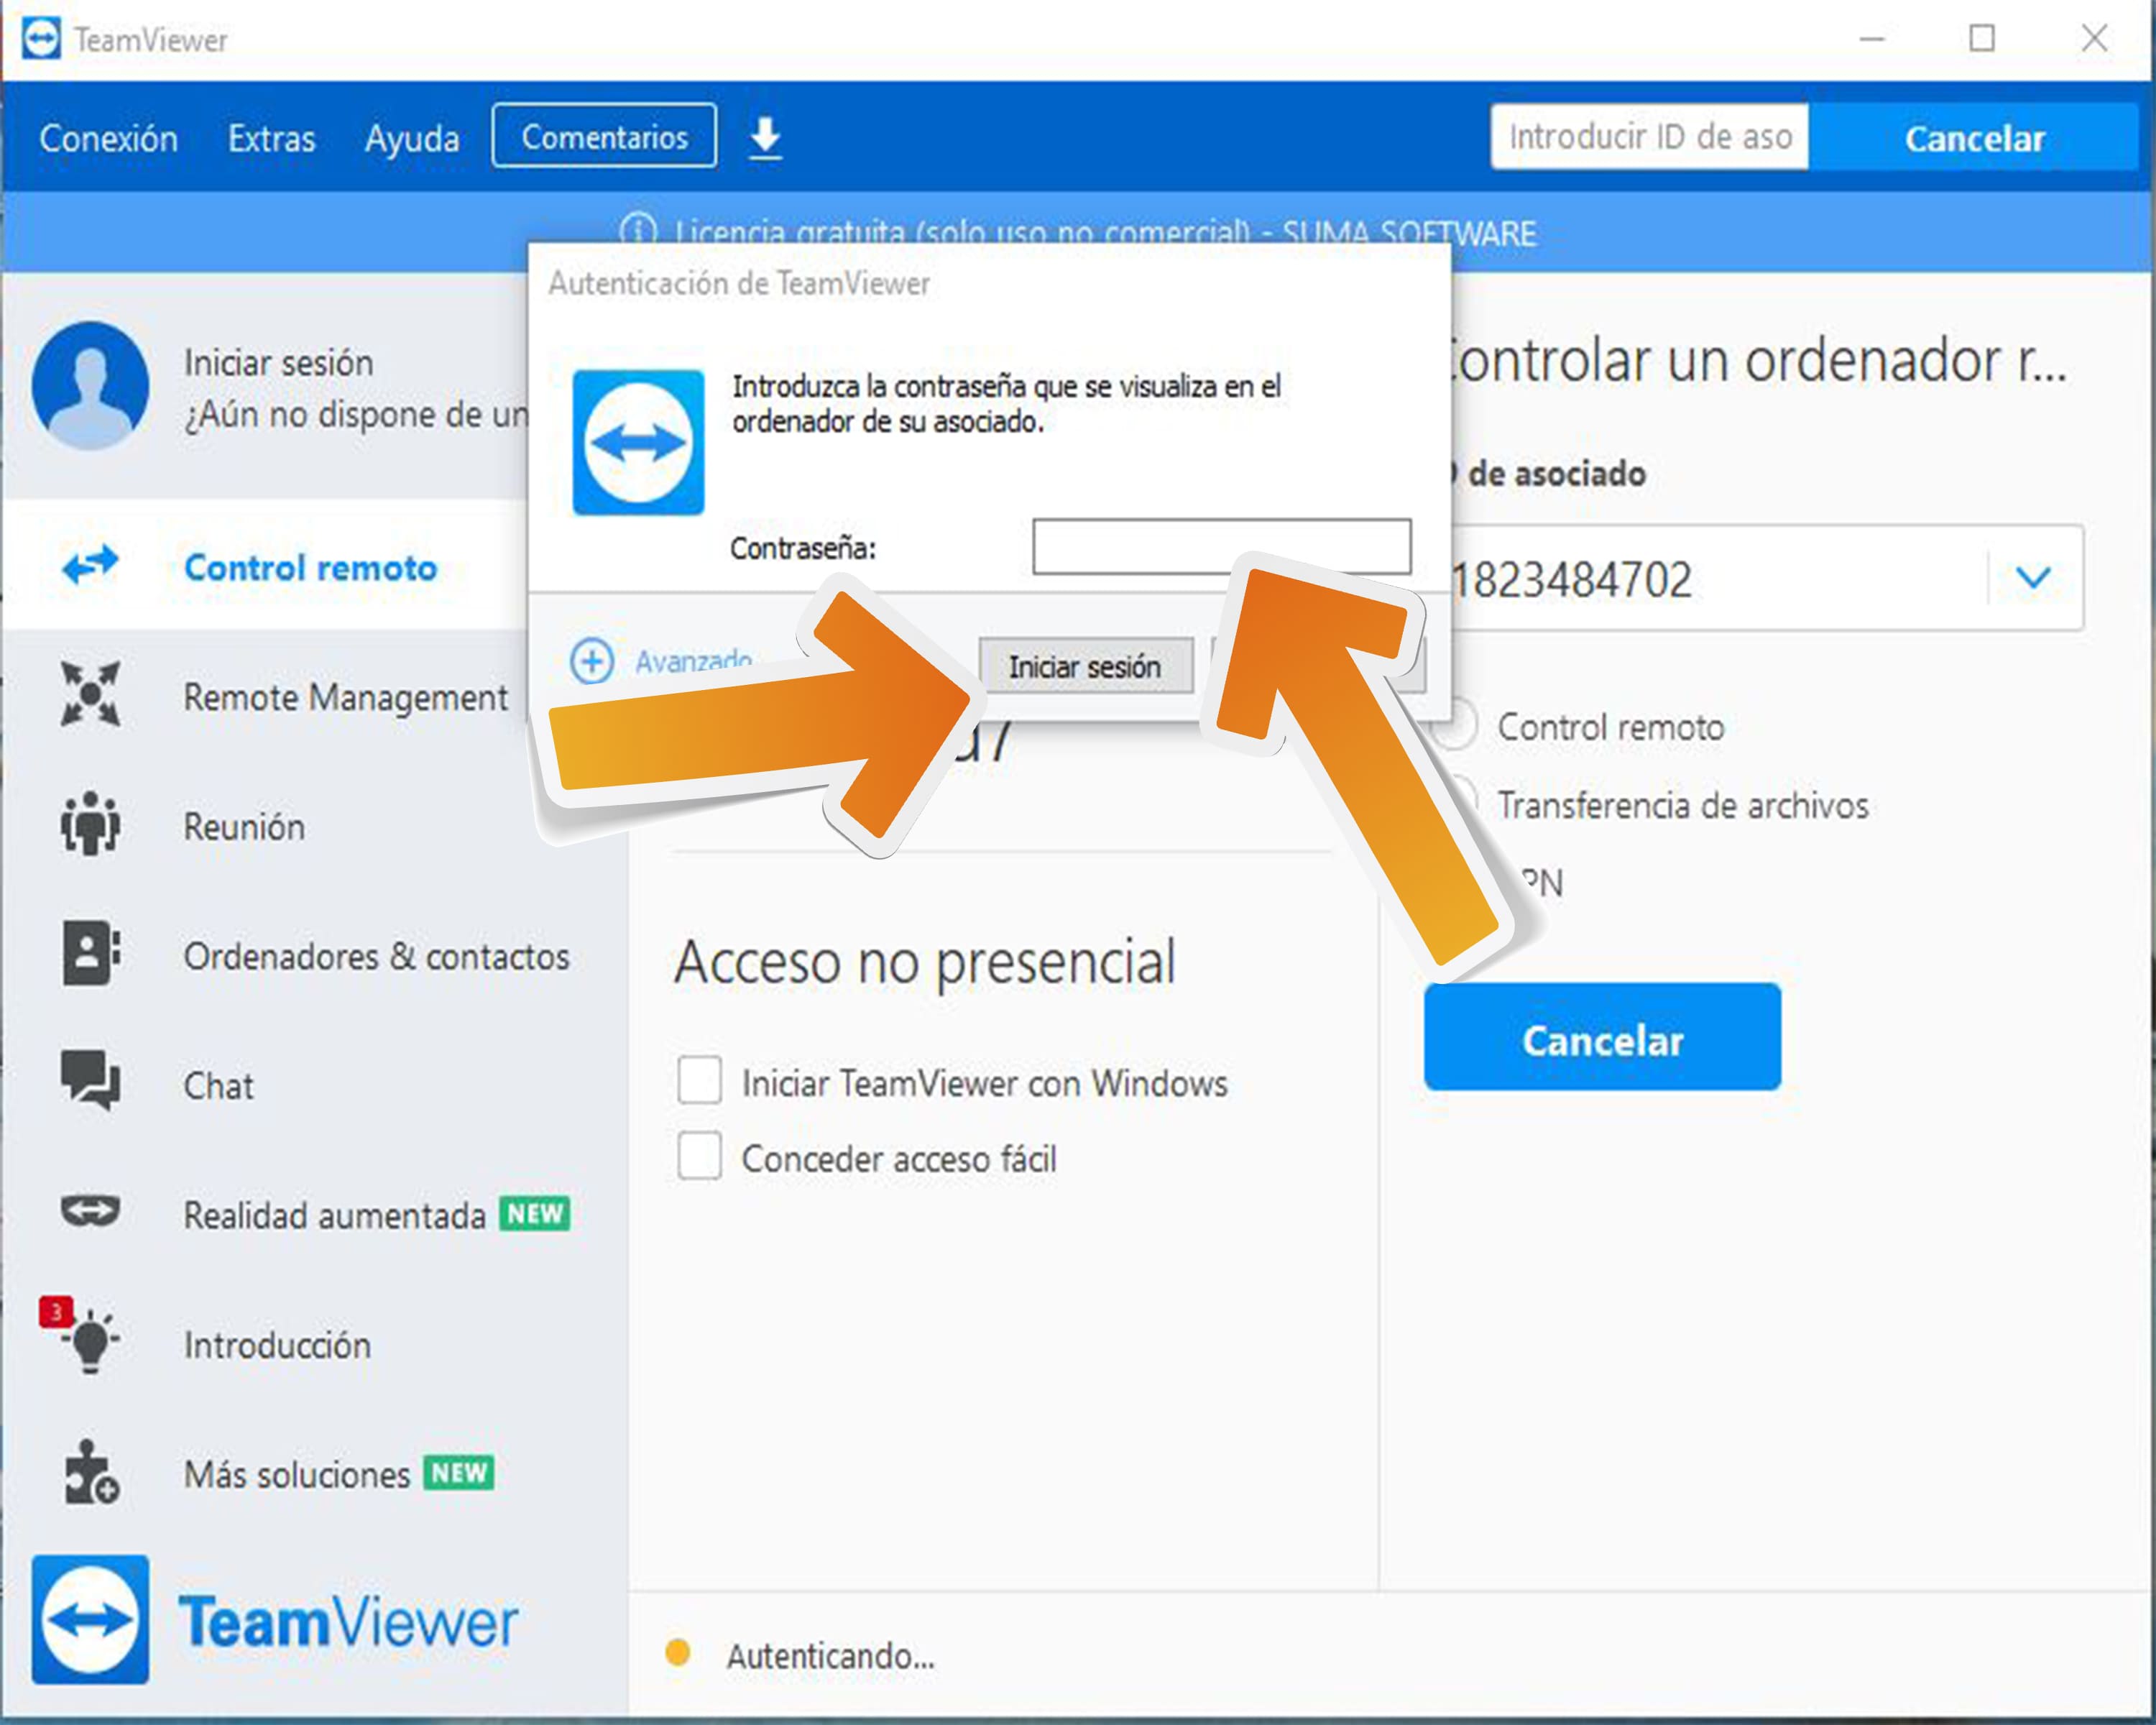
Task: Check Conceder acceso fácil option
Action: coord(699,1156)
